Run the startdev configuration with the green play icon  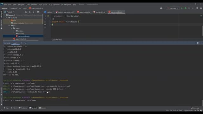tap(182, 8)
